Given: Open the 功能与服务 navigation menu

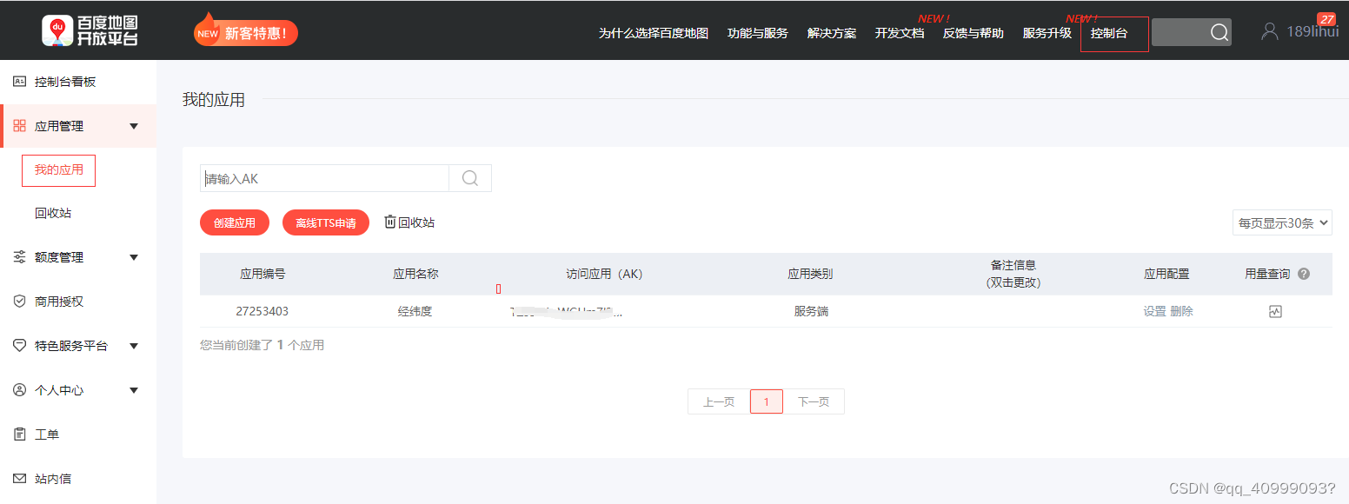Looking at the screenshot, I should [758, 33].
